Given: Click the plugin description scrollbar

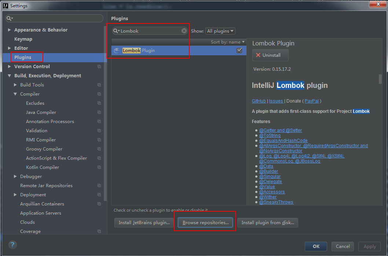Looking at the screenshot, I should point(380,79).
